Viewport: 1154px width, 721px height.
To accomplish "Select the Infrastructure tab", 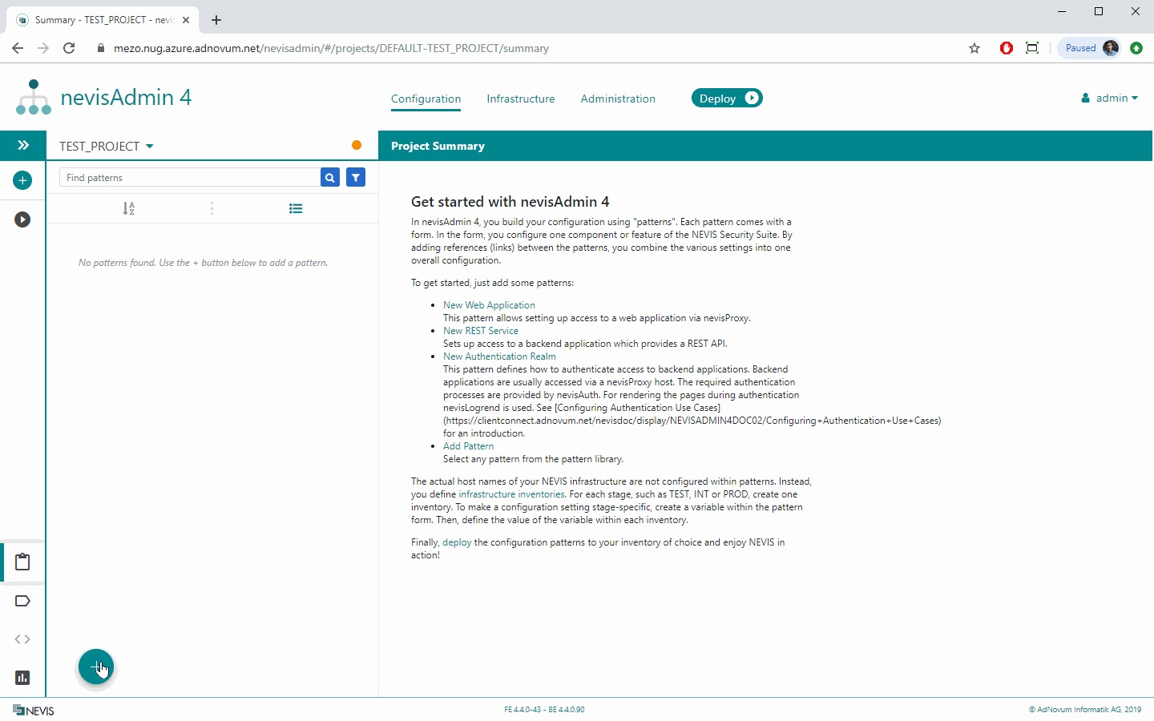I will (521, 99).
